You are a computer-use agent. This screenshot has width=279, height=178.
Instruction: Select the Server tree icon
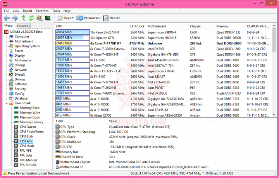point(11,51)
